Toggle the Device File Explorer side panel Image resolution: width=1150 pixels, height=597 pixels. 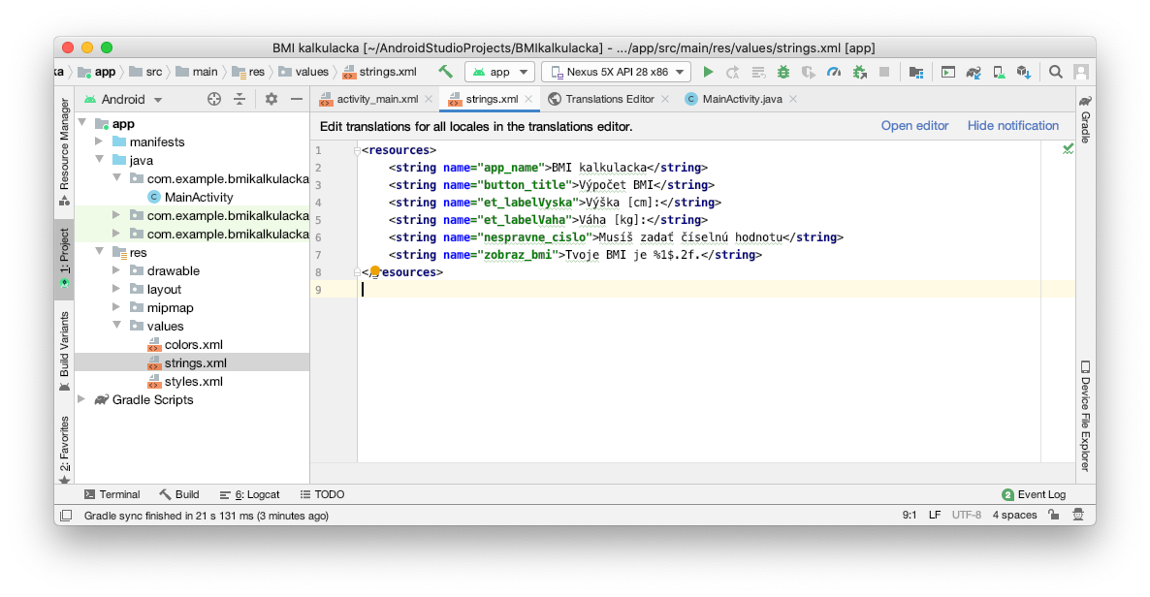point(1085,417)
